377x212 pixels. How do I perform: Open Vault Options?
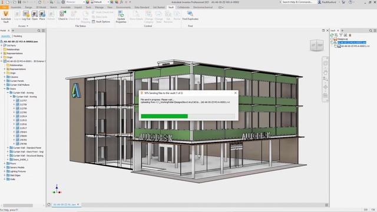click(x=101, y=22)
